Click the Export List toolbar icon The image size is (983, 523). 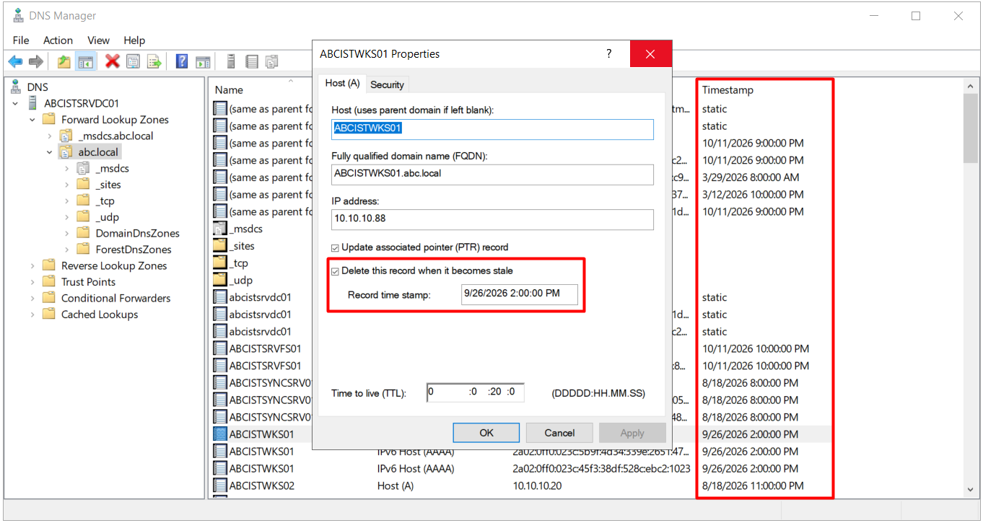coord(154,62)
